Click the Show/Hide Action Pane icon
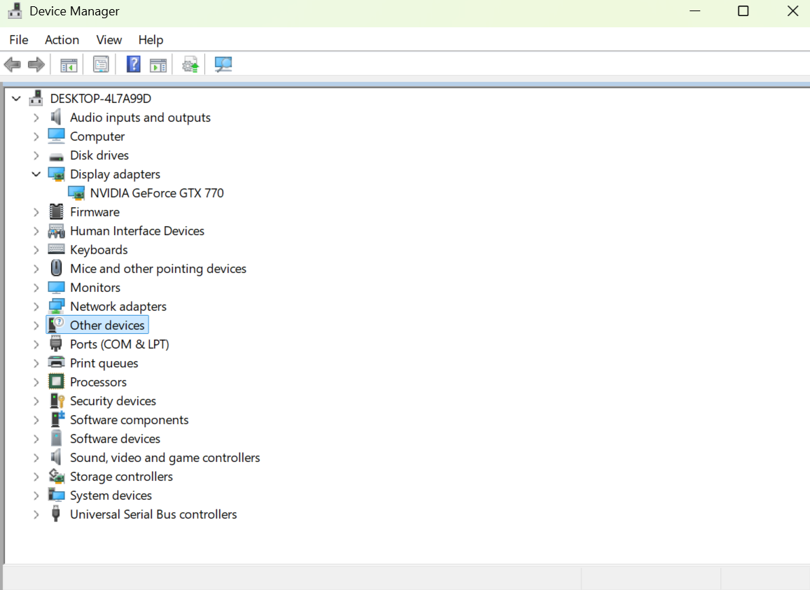Image resolution: width=810 pixels, height=590 pixels. point(159,65)
